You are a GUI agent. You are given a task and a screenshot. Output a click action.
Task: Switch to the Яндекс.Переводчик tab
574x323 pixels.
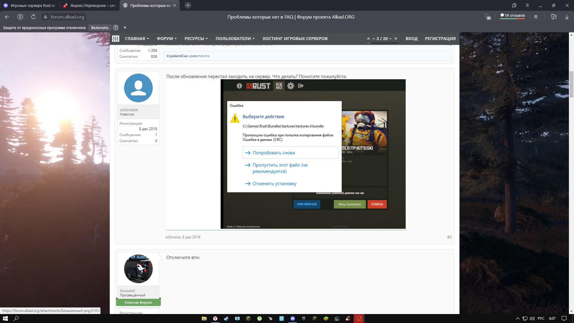90,5
